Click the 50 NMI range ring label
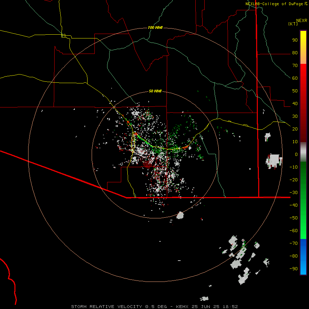 155,91
